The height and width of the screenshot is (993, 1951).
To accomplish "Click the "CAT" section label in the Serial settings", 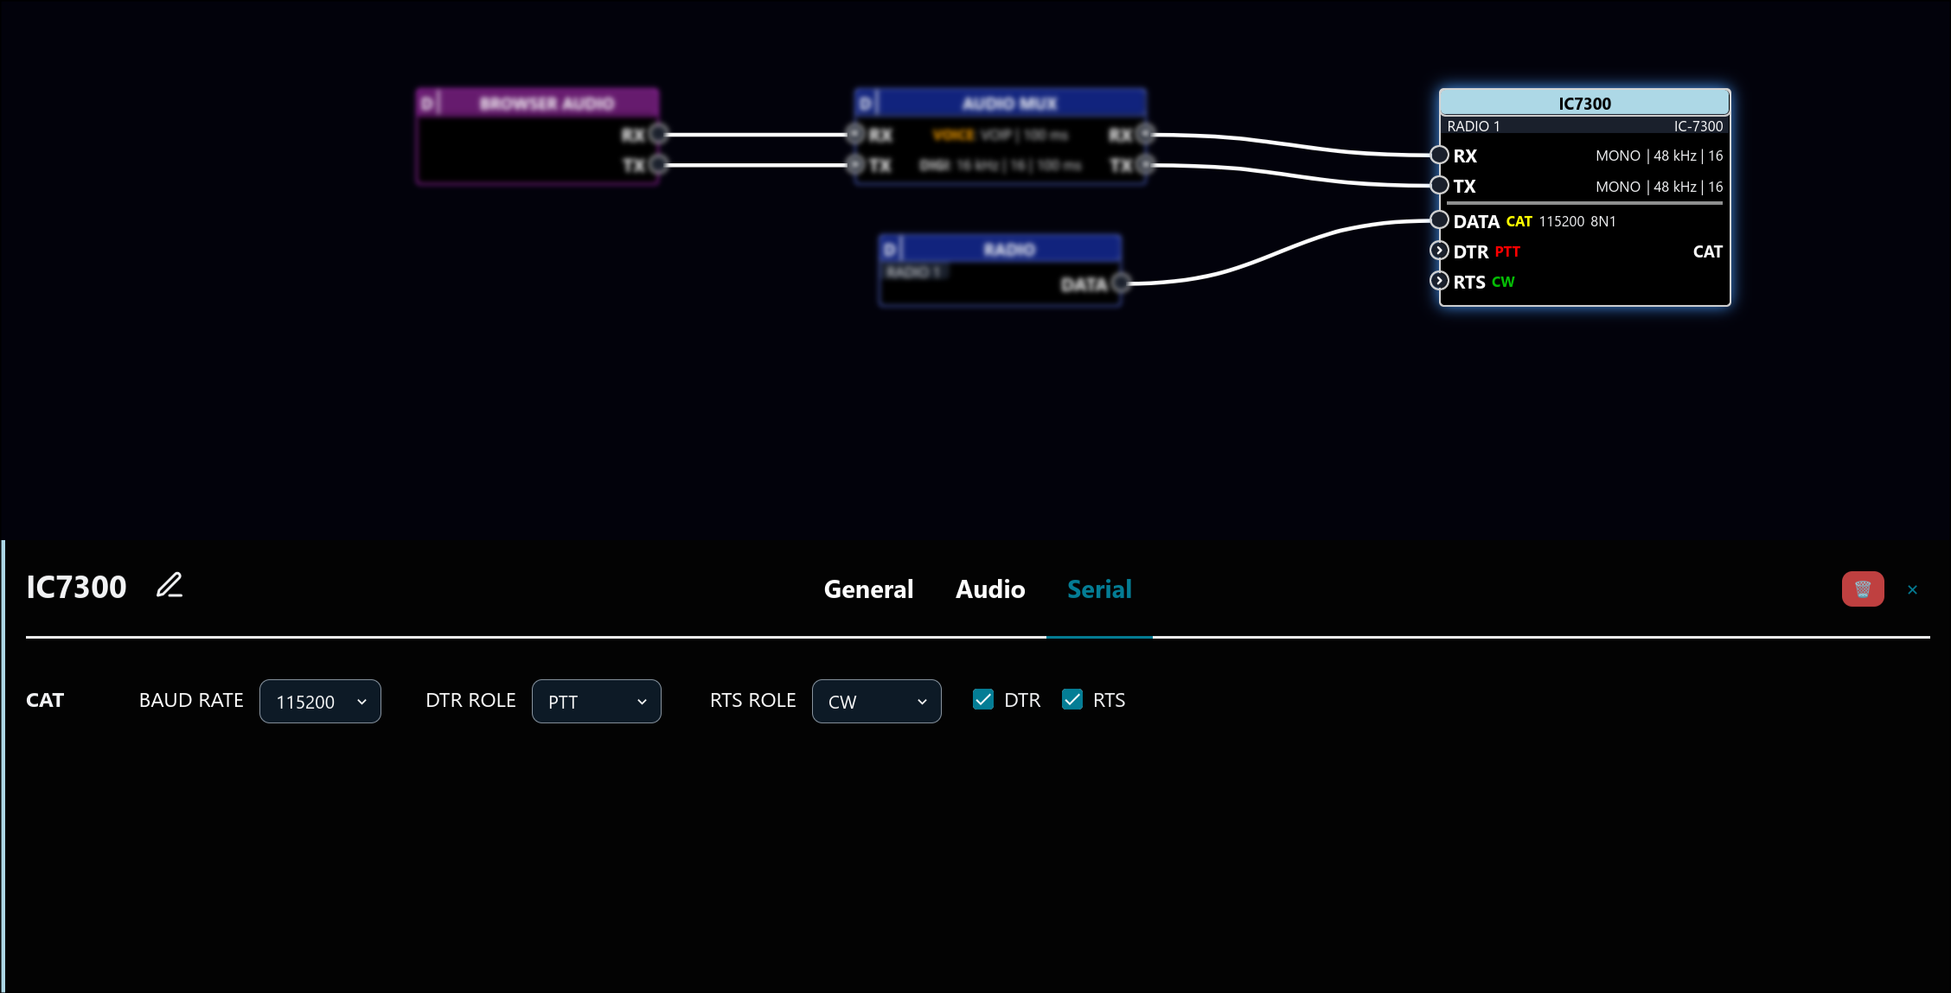I will 45,700.
